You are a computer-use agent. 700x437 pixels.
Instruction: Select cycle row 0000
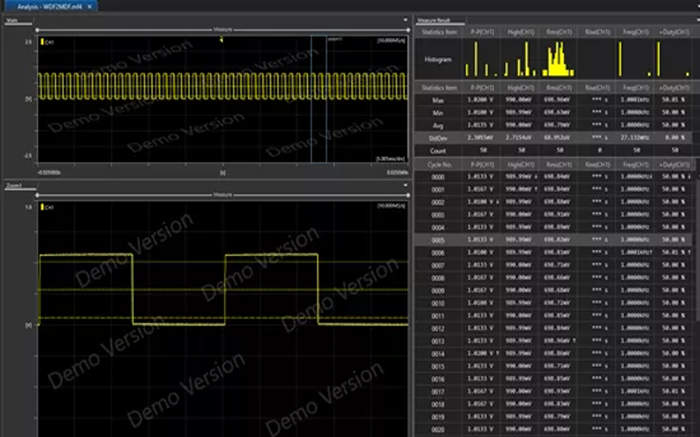point(554,177)
